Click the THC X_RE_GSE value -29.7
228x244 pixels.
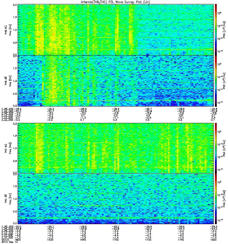[50, 227]
